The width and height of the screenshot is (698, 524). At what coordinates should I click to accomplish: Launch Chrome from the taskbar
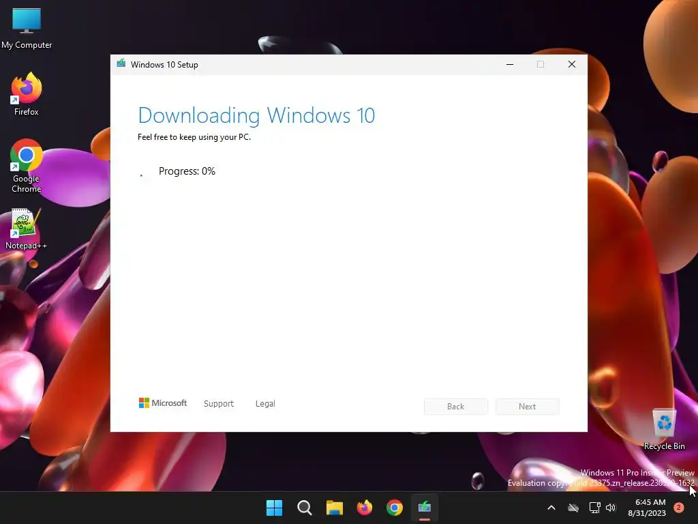395,508
